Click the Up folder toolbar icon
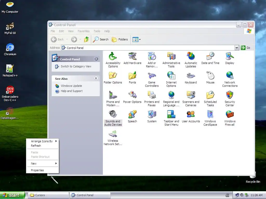The height and width of the screenshot is (199, 266). coord(86,39)
